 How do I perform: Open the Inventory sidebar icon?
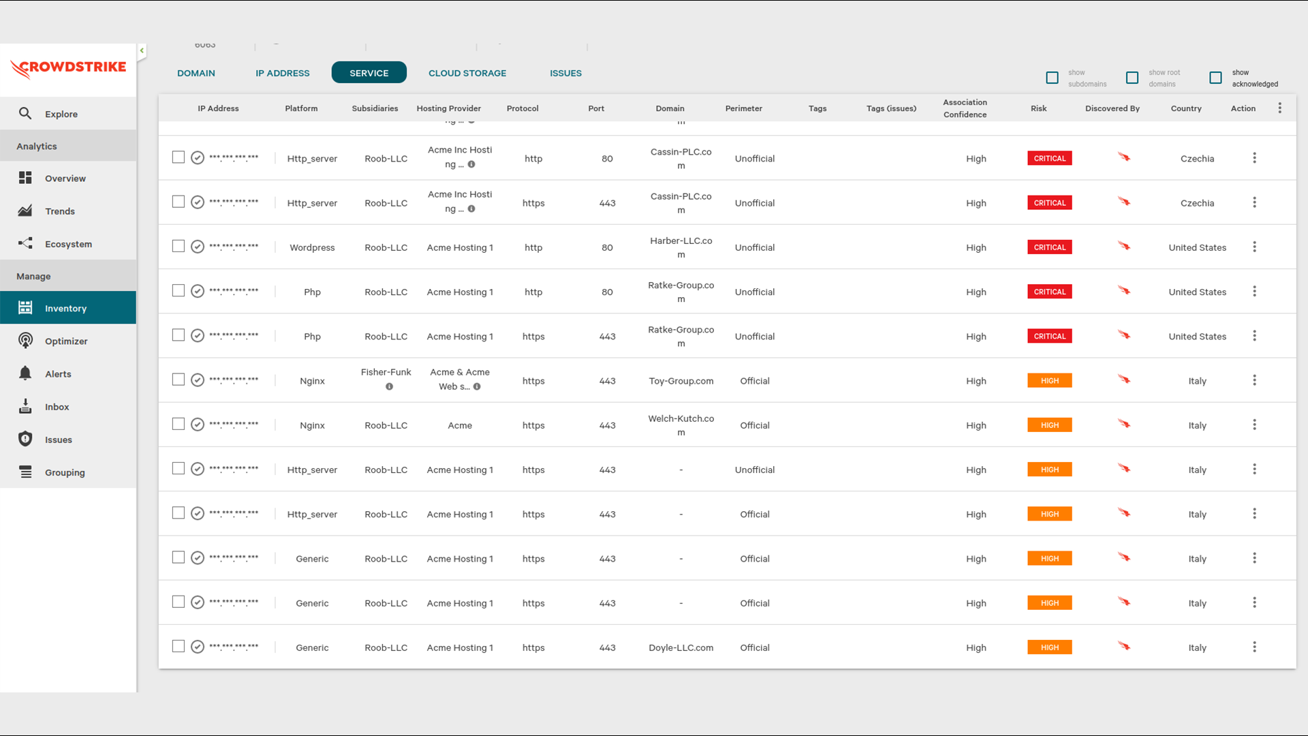pos(25,308)
